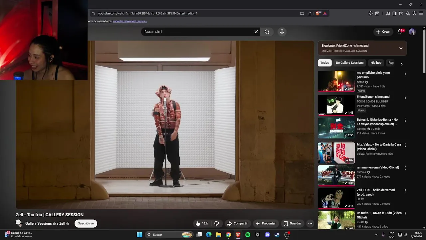Open the 'ramma - en una' video thumbnail
The image size is (426, 240).
click(x=336, y=176)
